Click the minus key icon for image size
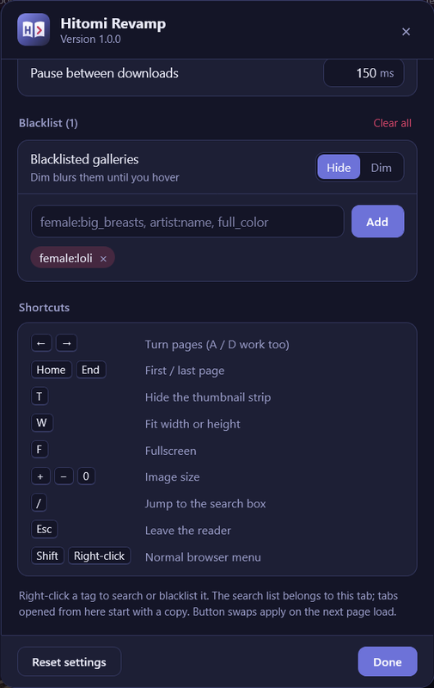Screen dimensions: 434x688 (64, 476)
